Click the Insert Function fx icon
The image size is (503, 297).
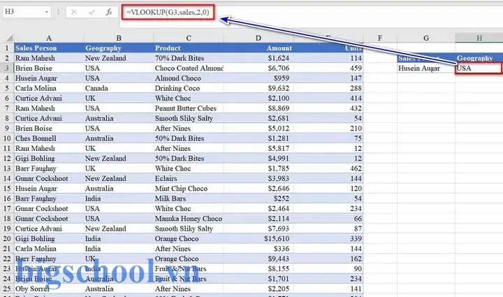click(x=109, y=12)
